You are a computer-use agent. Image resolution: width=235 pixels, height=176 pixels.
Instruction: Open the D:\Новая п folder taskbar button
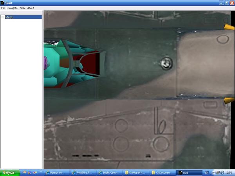pyautogui.click(x=136, y=173)
